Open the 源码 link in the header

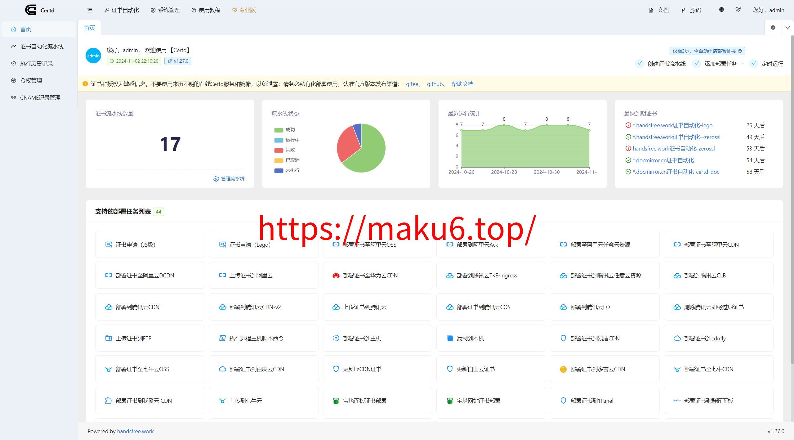tap(691, 10)
